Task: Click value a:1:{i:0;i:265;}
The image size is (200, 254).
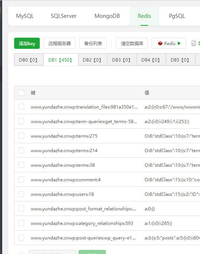Action: point(158,223)
